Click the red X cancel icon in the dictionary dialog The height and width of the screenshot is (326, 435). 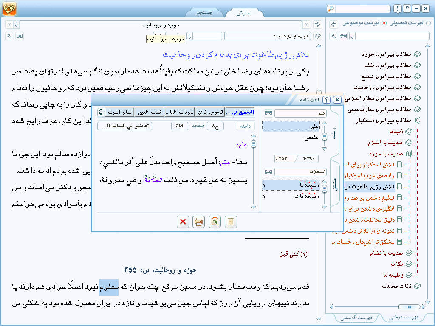(183, 222)
